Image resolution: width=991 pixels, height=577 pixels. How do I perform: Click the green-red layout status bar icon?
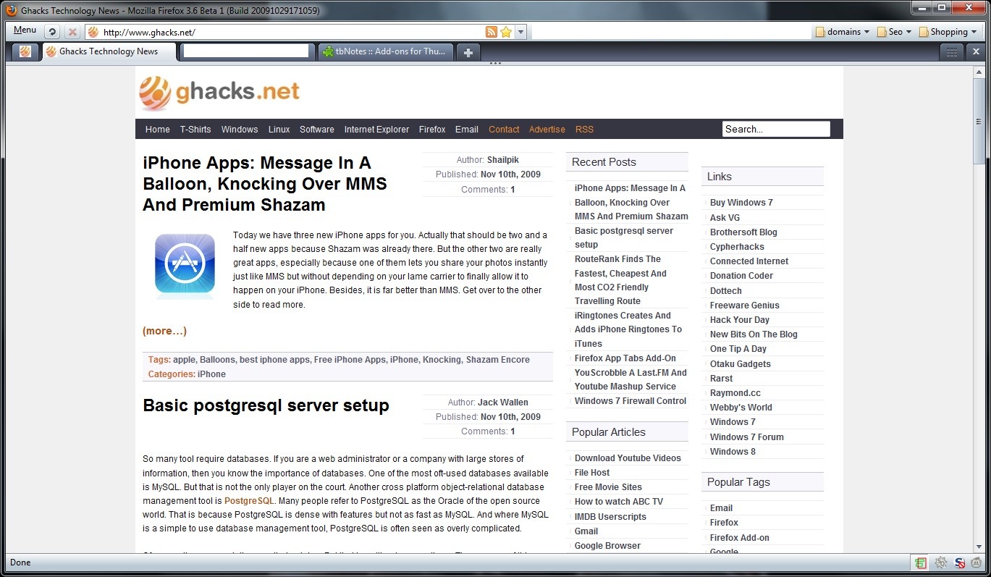(x=920, y=563)
